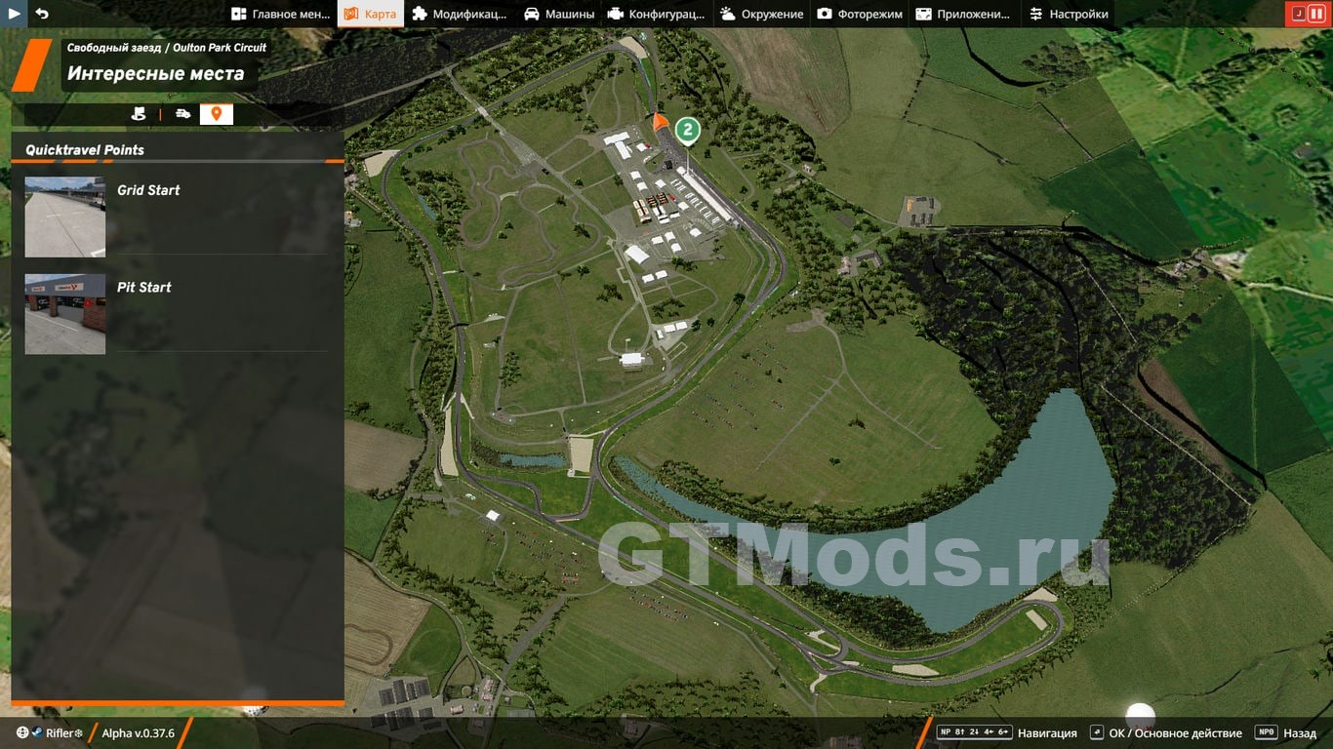Switch to the delivery truck filter icon

coord(182,114)
